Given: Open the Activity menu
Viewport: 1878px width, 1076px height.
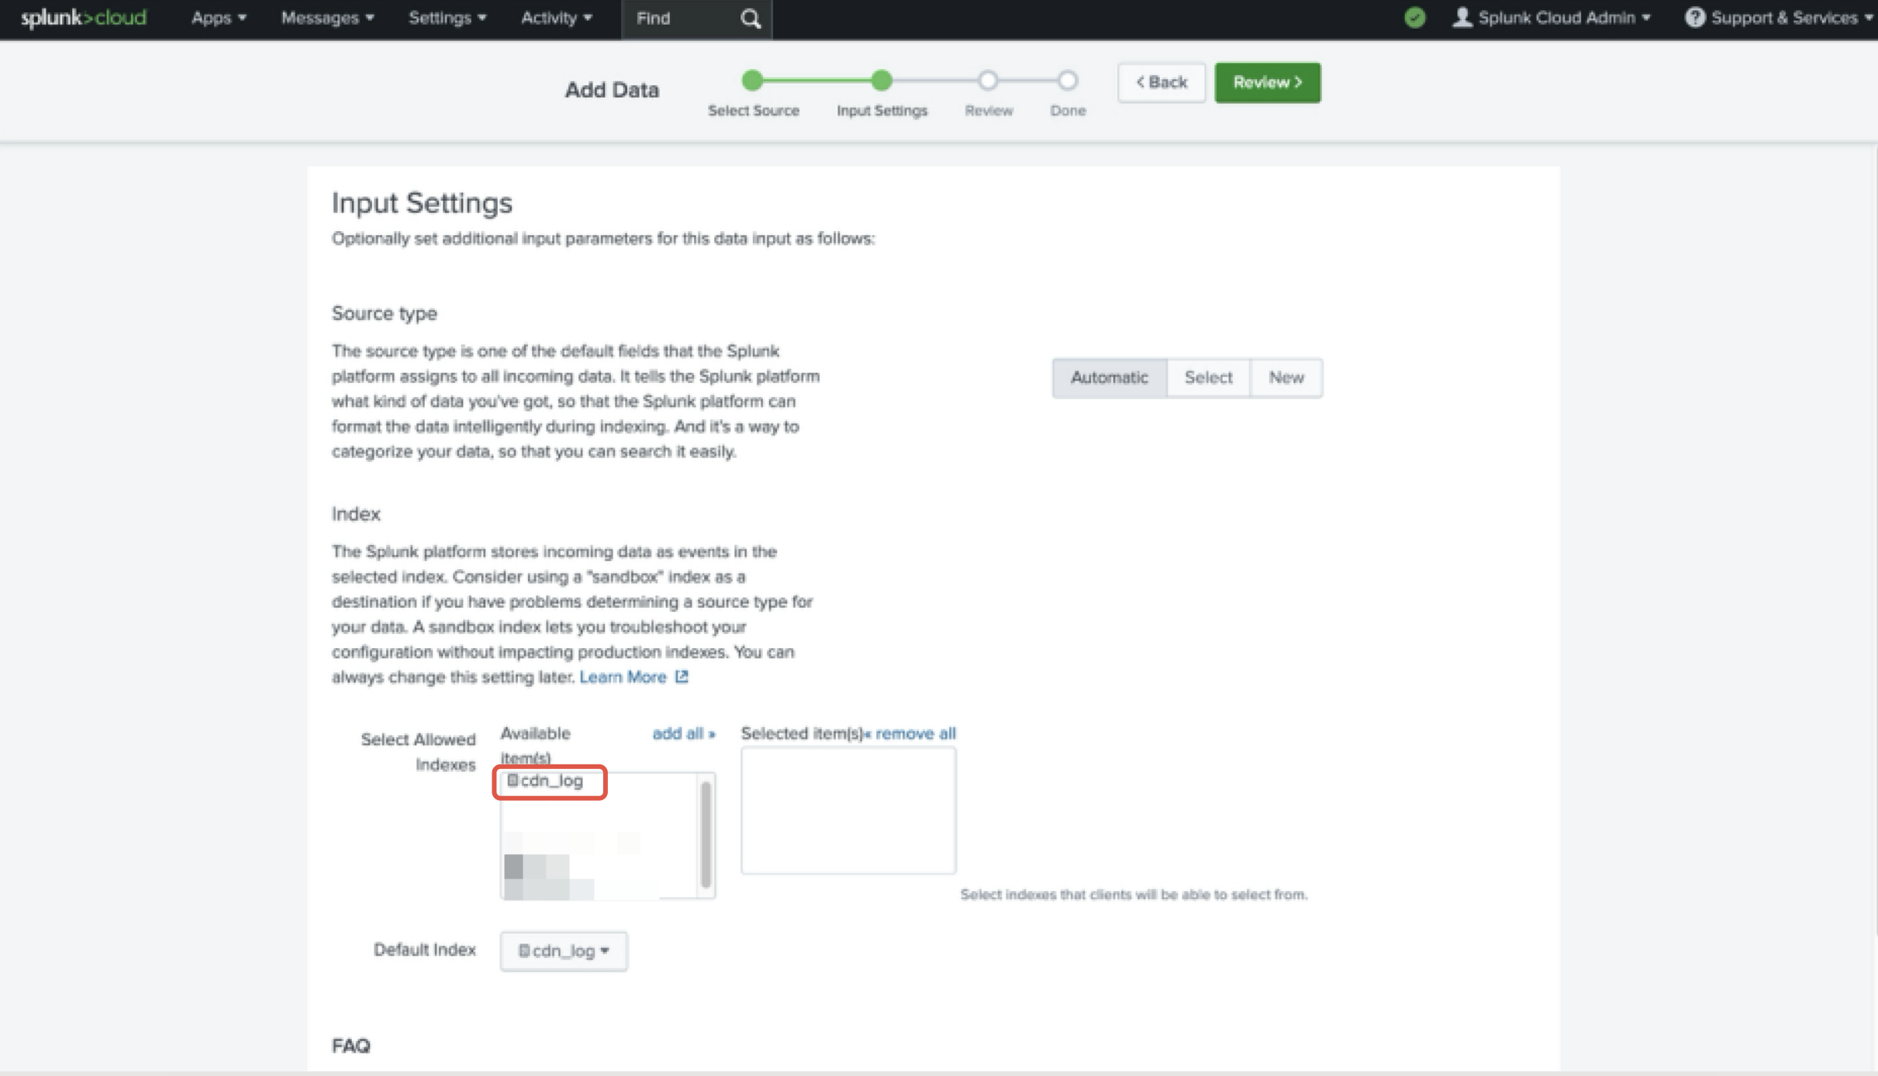Looking at the screenshot, I should click(555, 18).
